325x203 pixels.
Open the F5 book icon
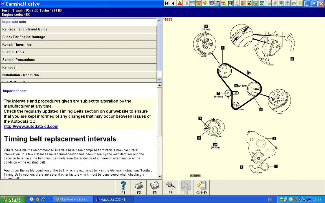pyautogui.click(x=155, y=187)
